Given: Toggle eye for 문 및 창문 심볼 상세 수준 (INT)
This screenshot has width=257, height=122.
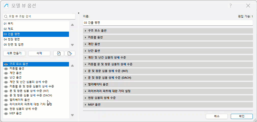Looking at the screenshot, I should 6,91.
